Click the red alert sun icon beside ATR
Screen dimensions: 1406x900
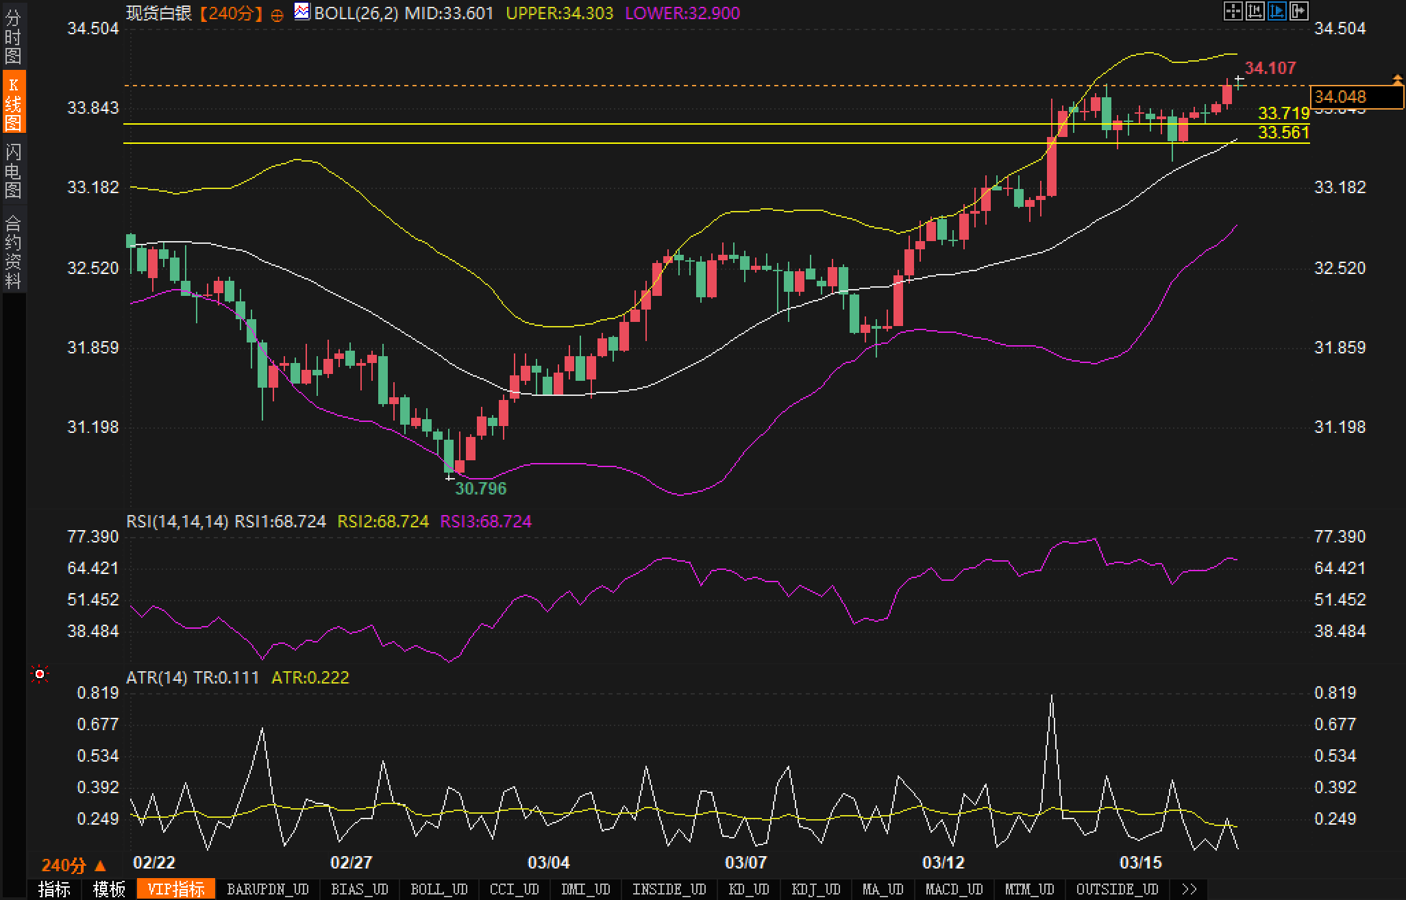40,675
